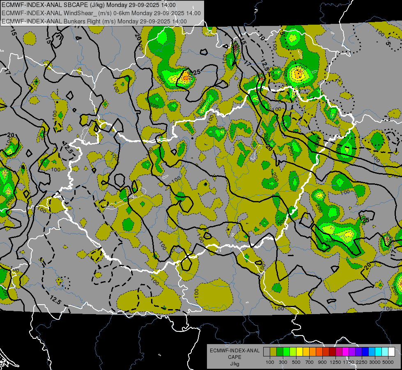Click the pure blue legend swatch

point(365,351)
